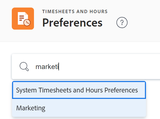
Task: Select System Timesheets and Hours Preferences option
Action: click(79, 90)
